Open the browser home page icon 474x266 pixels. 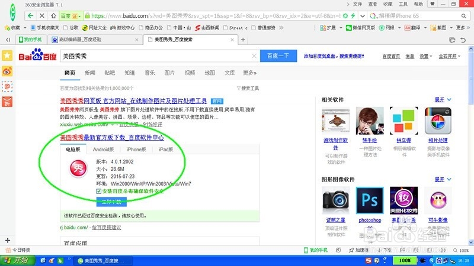coord(53,16)
